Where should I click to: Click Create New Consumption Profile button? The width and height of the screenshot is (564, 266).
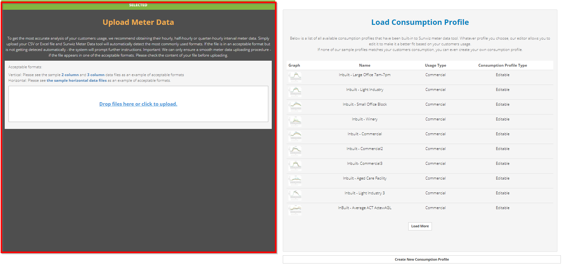pos(422,259)
